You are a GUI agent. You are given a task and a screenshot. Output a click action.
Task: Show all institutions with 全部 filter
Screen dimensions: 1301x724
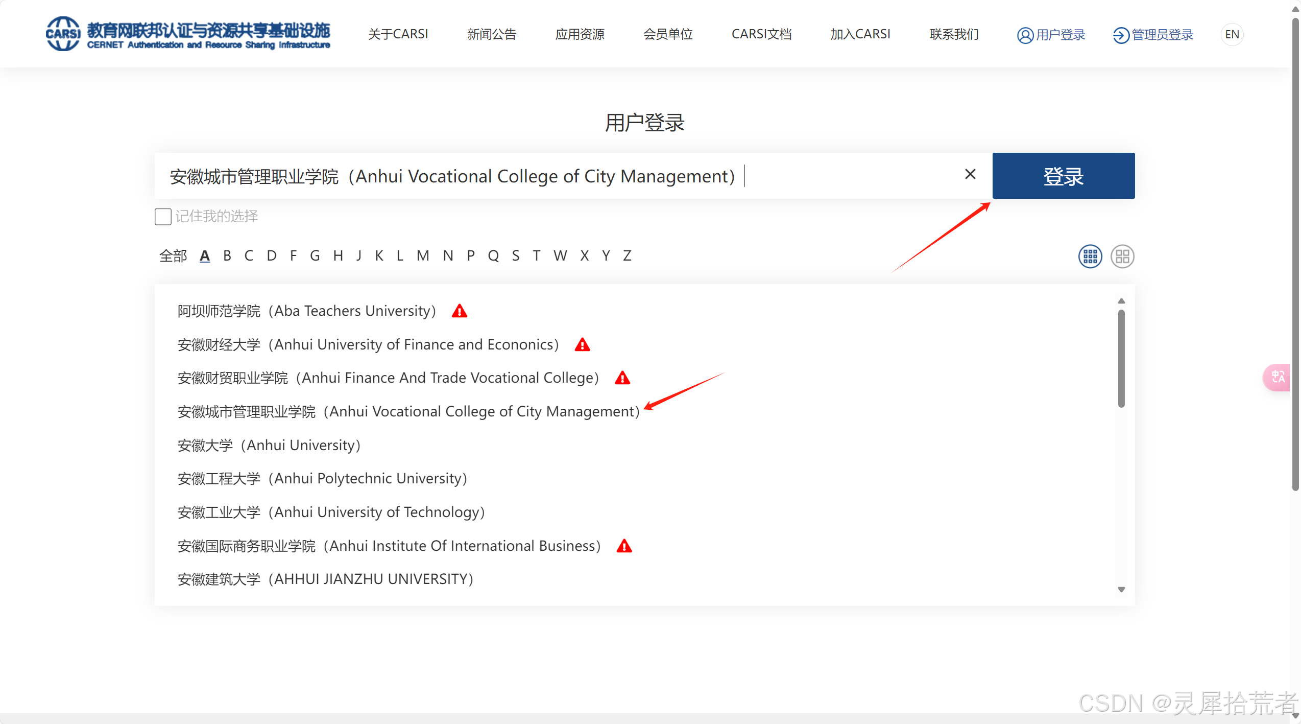point(173,255)
